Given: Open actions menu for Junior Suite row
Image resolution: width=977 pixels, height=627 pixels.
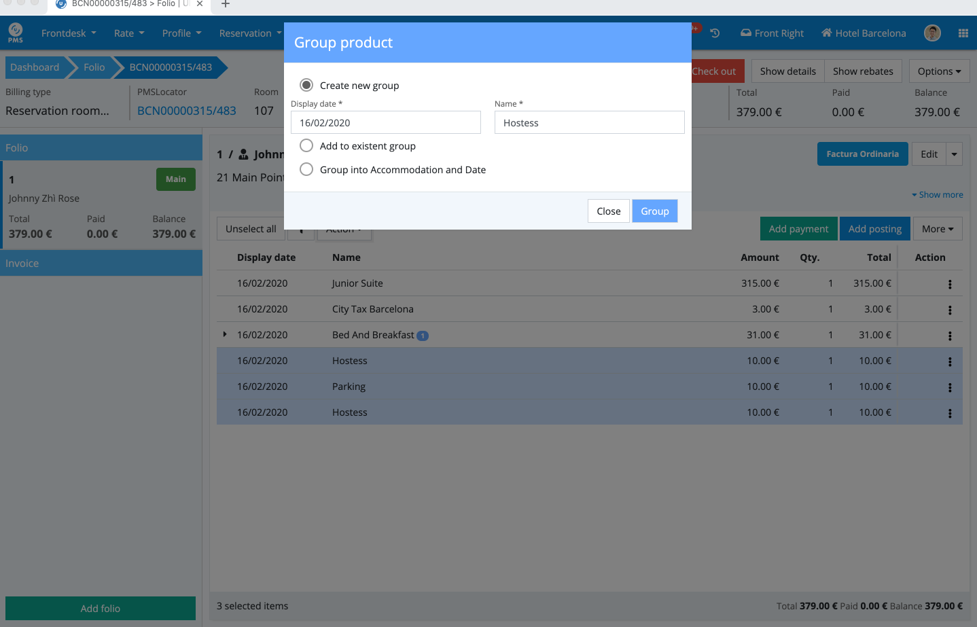Looking at the screenshot, I should pyautogui.click(x=949, y=285).
